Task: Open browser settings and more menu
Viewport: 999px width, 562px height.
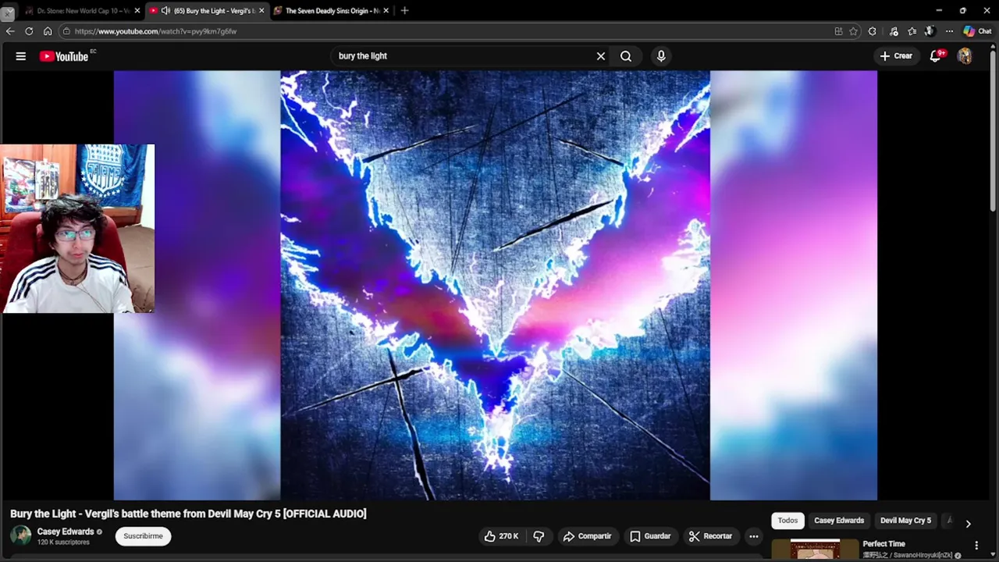Action: pos(949,31)
